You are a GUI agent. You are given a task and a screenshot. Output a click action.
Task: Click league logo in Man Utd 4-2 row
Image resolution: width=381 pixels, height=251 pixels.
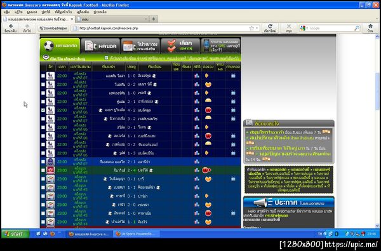(50, 110)
